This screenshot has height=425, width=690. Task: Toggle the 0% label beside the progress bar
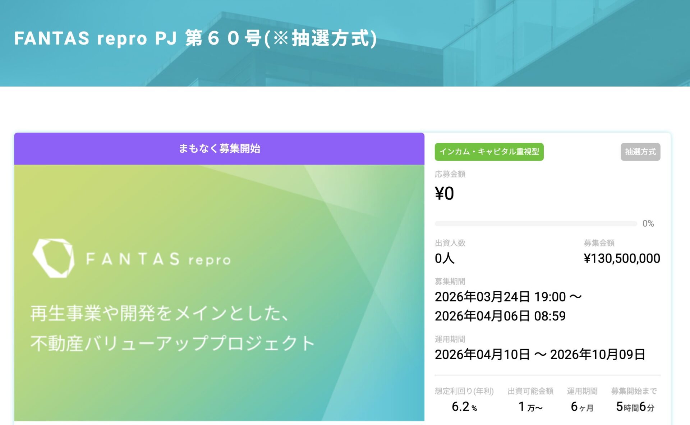(647, 223)
